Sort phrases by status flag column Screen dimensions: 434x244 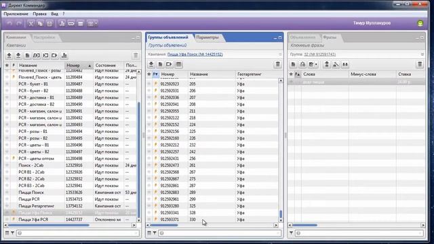(297, 74)
